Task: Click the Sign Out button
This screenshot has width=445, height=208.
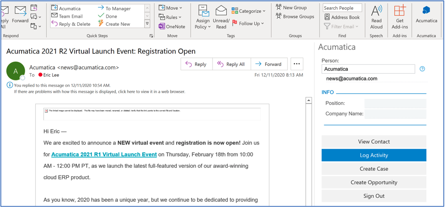Action: pos(374,196)
